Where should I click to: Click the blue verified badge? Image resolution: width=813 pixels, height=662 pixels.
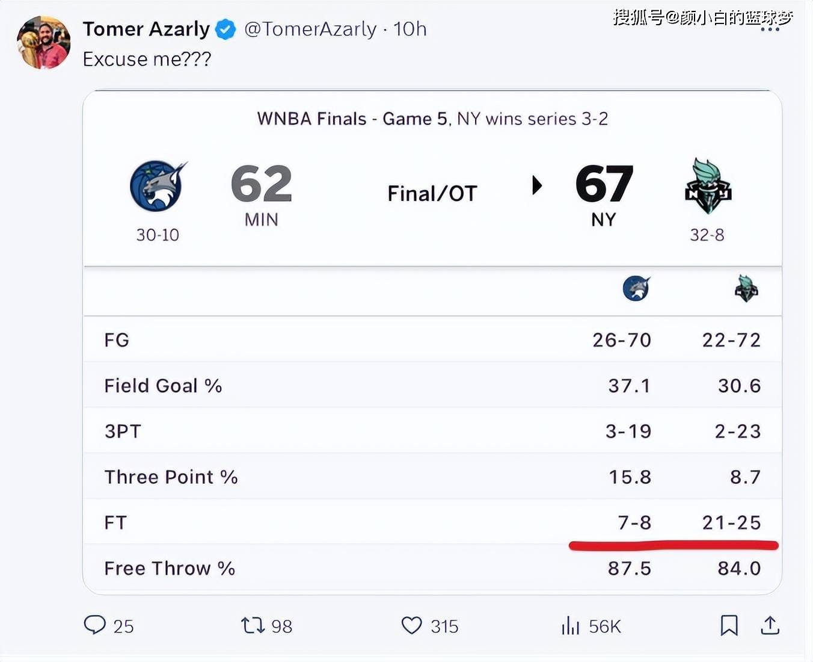[225, 29]
